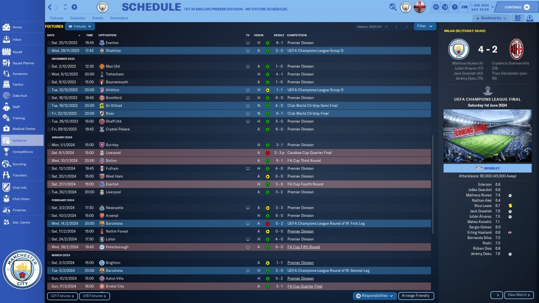
Task: Open the circular navigation dropdown arrow
Action: pyautogui.click(x=74, y=7)
